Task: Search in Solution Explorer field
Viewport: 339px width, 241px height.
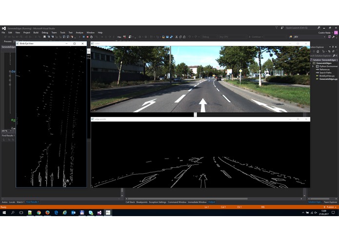Action: pos(323,56)
